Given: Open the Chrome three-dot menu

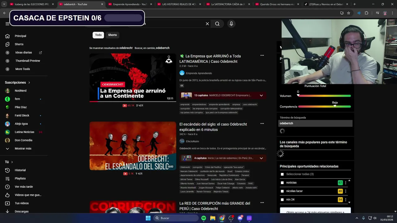Looking at the screenshot, I should coord(392,13).
